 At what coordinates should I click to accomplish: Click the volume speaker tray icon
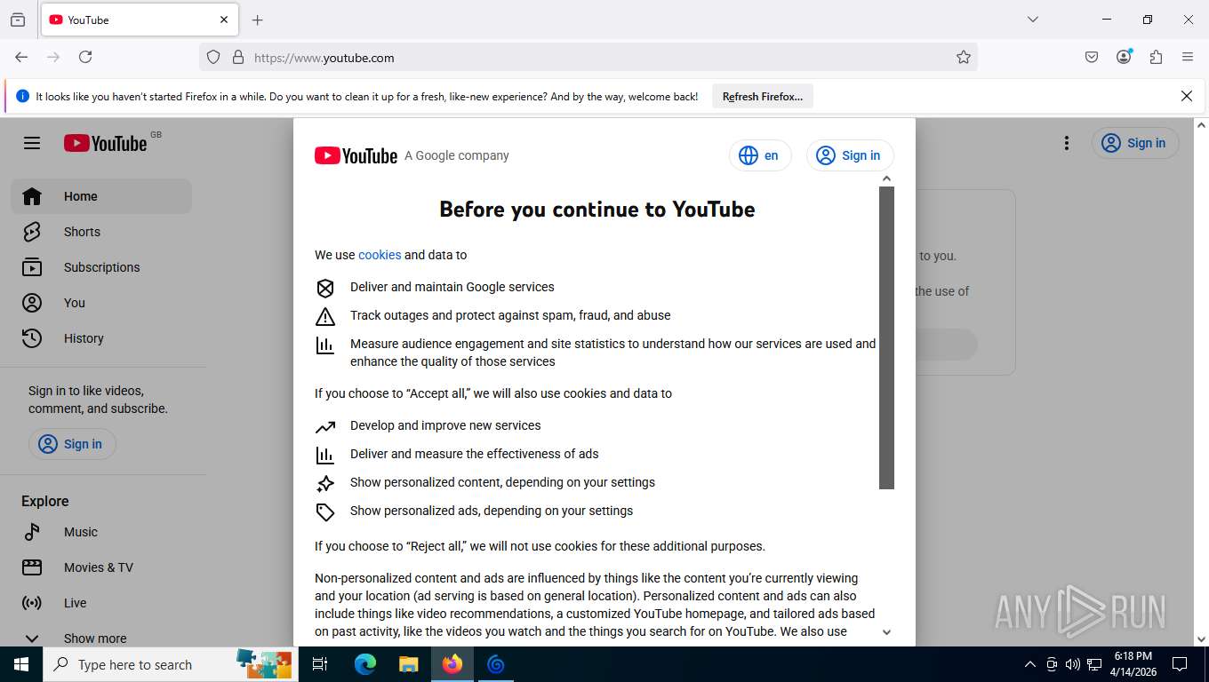[x=1073, y=664]
